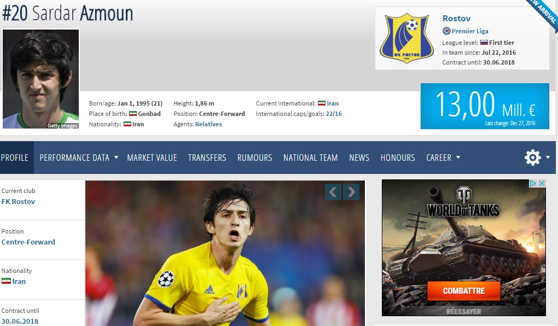Click the Premier Liga league icon
The width and height of the screenshot is (558, 326).
coord(446,31)
